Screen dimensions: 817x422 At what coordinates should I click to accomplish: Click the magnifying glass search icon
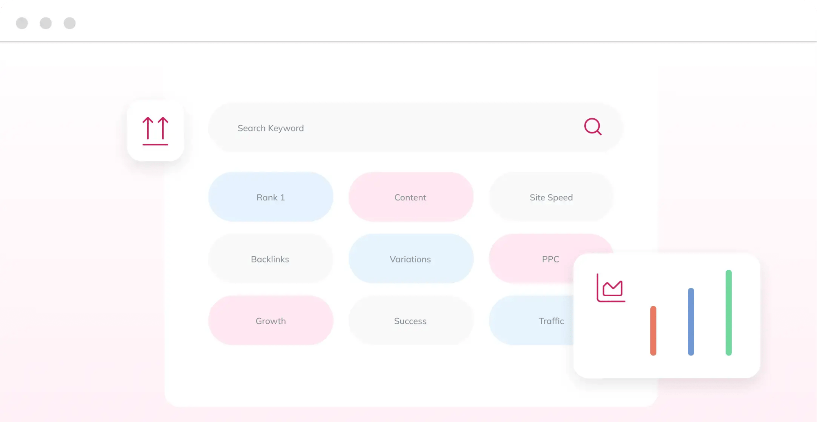(x=592, y=127)
